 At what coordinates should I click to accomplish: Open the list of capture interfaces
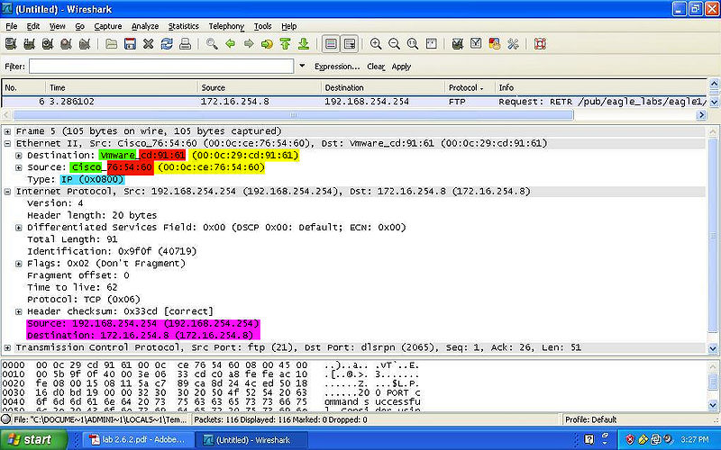[x=11, y=44]
